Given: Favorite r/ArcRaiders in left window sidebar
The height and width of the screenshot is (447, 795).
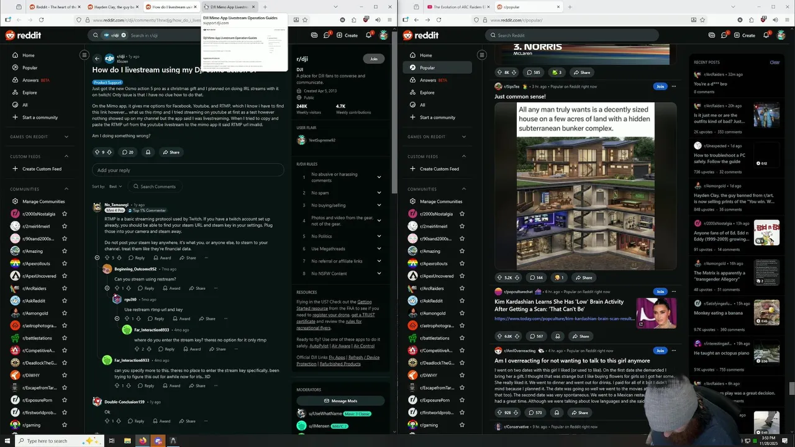Looking at the screenshot, I should [65, 289].
